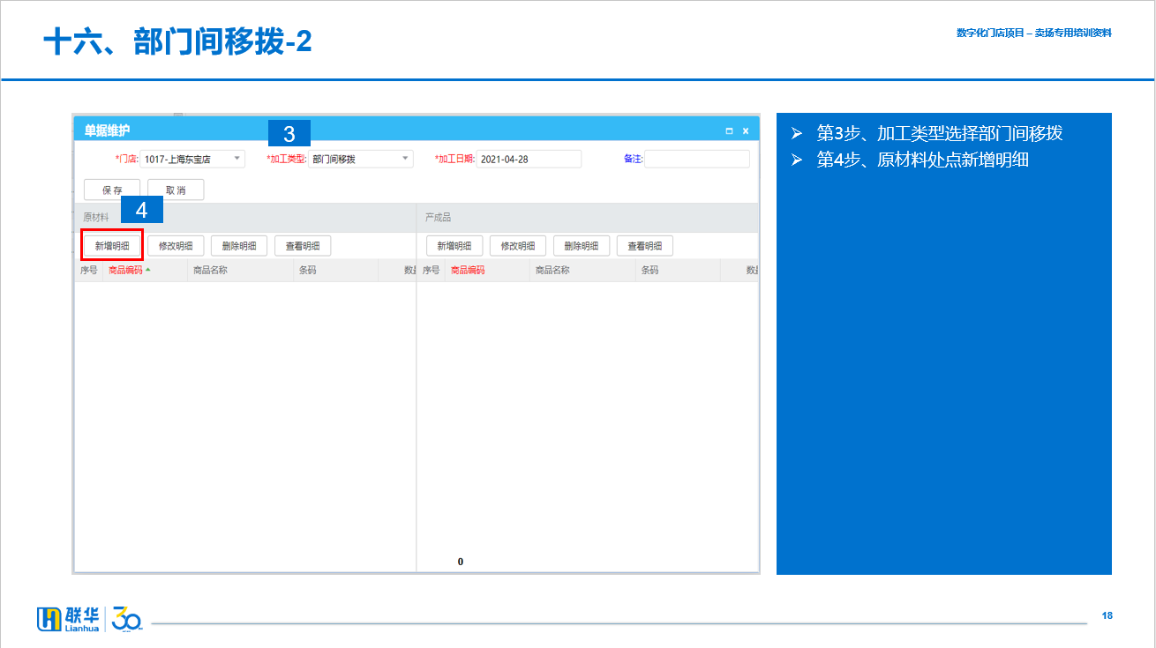The width and height of the screenshot is (1156, 648).
Task: Click 条码 column header in 产成品 table
Action: click(x=650, y=271)
